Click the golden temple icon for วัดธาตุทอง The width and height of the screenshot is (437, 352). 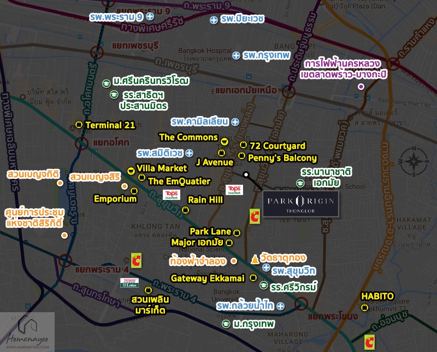point(255,258)
